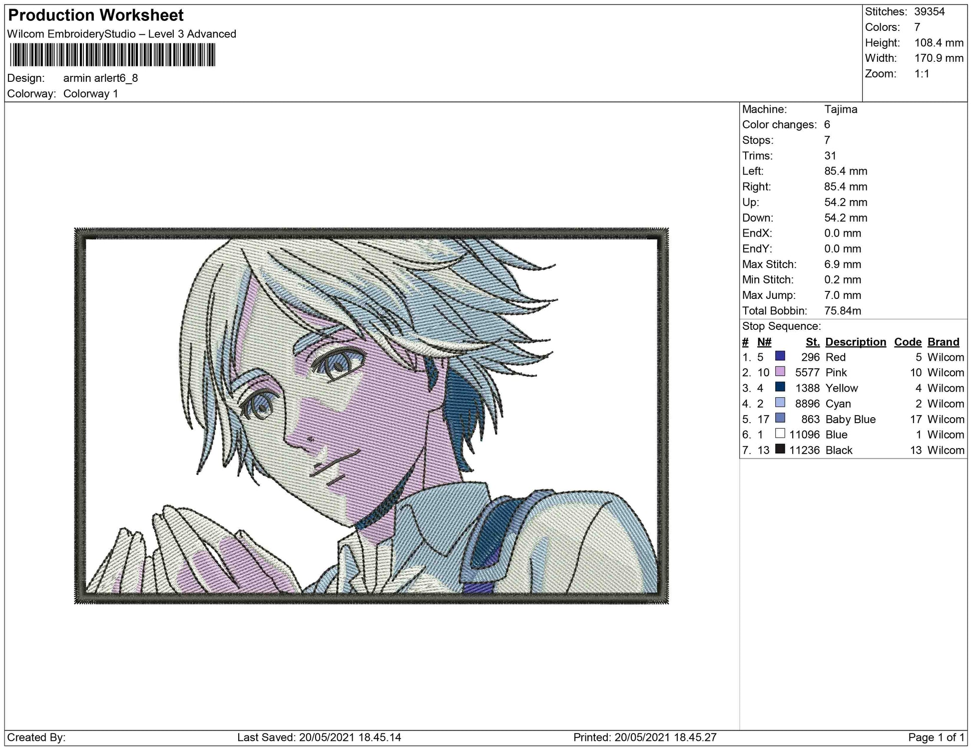
Task: Click the Pink thread color swatch
Action: coord(780,372)
